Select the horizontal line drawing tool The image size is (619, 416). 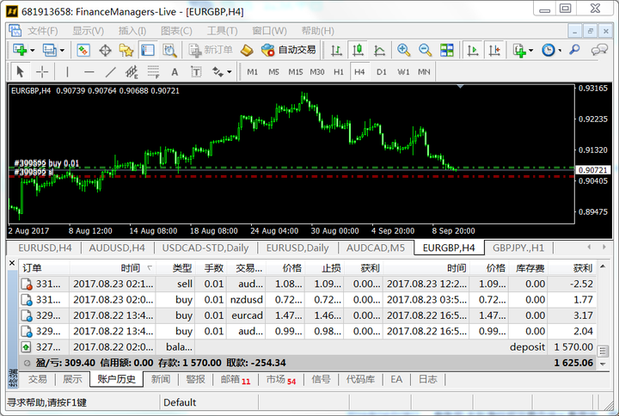click(x=89, y=72)
